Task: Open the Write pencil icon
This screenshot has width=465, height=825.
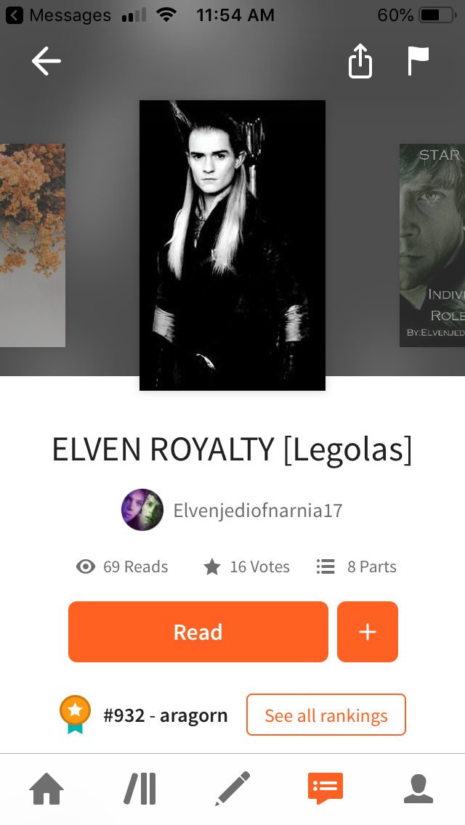Action: click(x=232, y=789)
